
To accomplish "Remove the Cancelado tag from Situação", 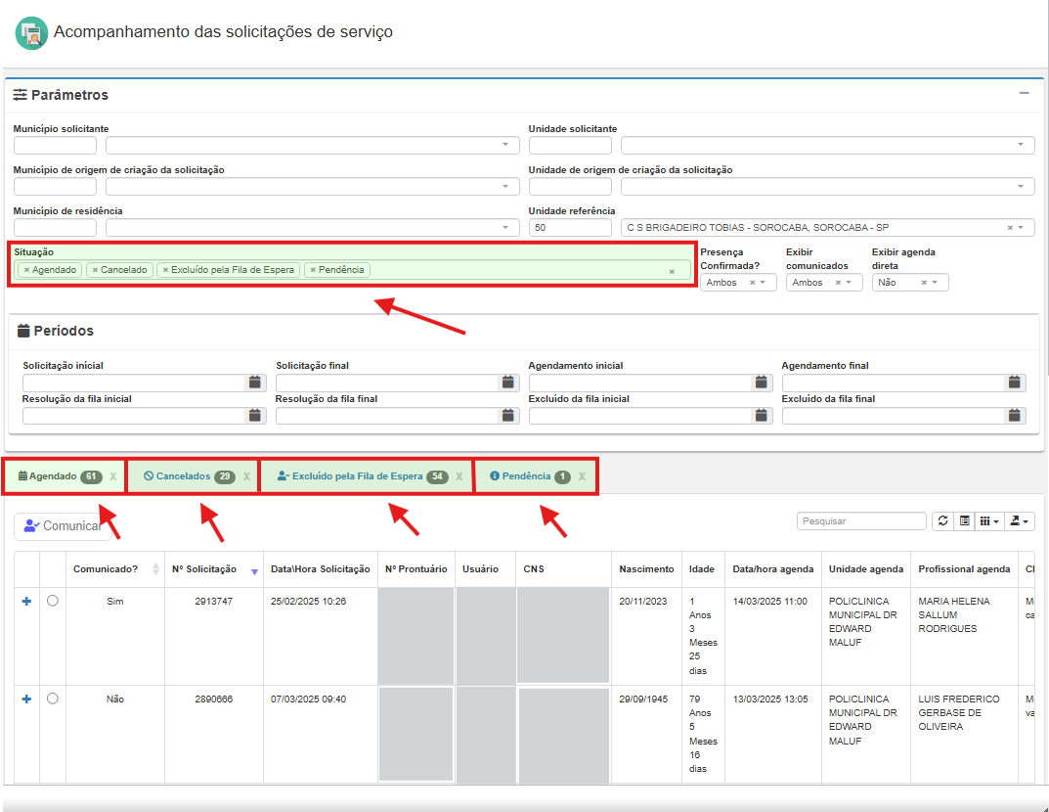I will pos(94,270).
